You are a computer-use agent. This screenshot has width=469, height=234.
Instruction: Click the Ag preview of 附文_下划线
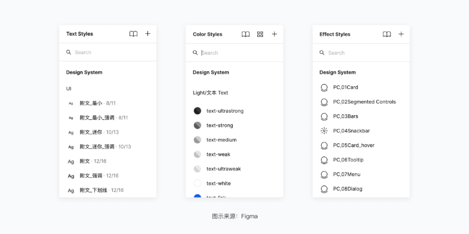pos(71,190)
